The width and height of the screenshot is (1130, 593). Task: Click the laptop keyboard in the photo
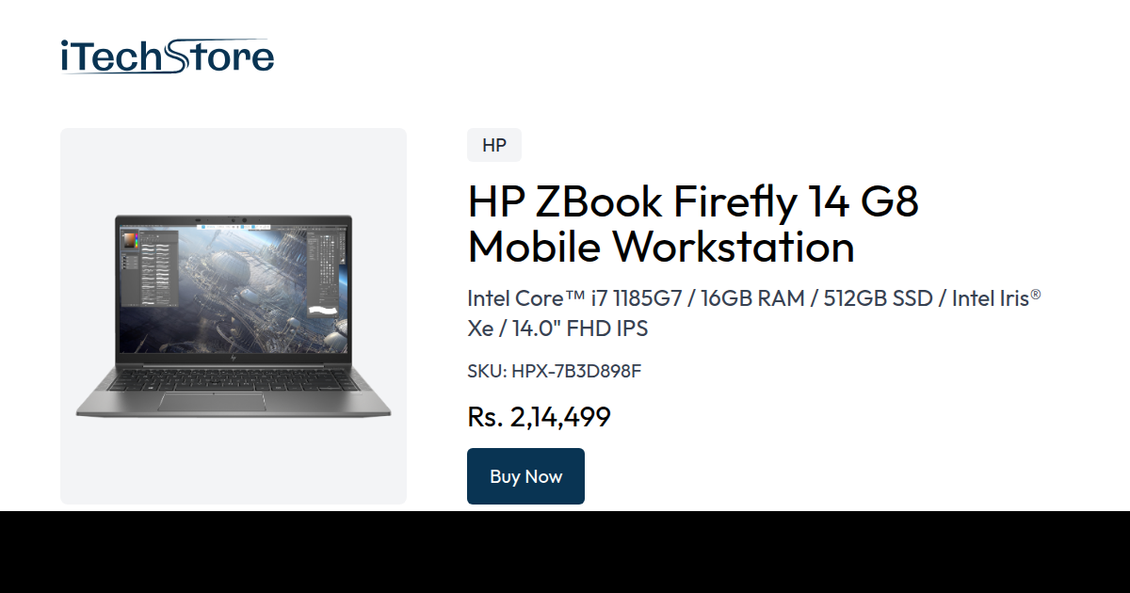(x=234, y=379)
